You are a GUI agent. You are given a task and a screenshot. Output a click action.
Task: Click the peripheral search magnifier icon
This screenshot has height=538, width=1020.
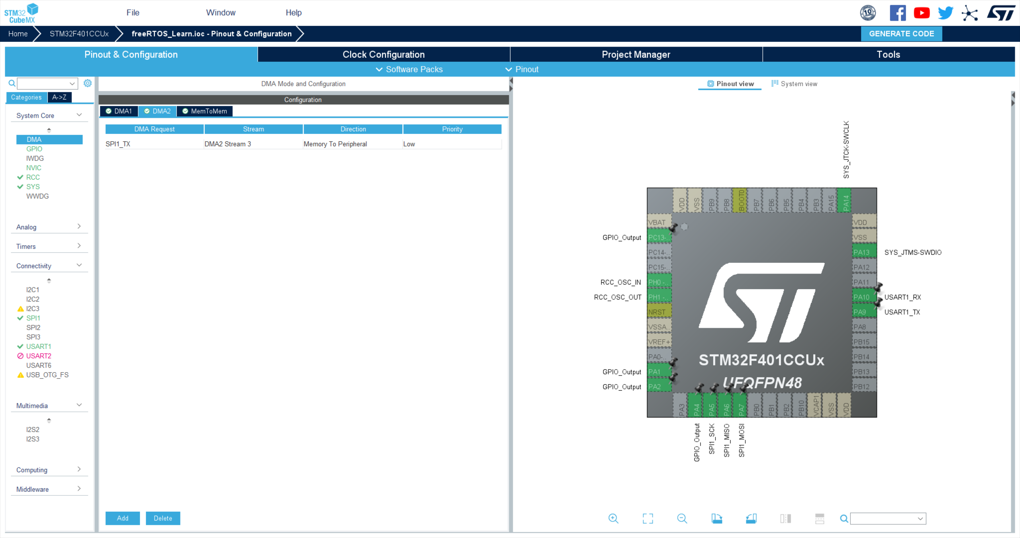click(12, 83)
